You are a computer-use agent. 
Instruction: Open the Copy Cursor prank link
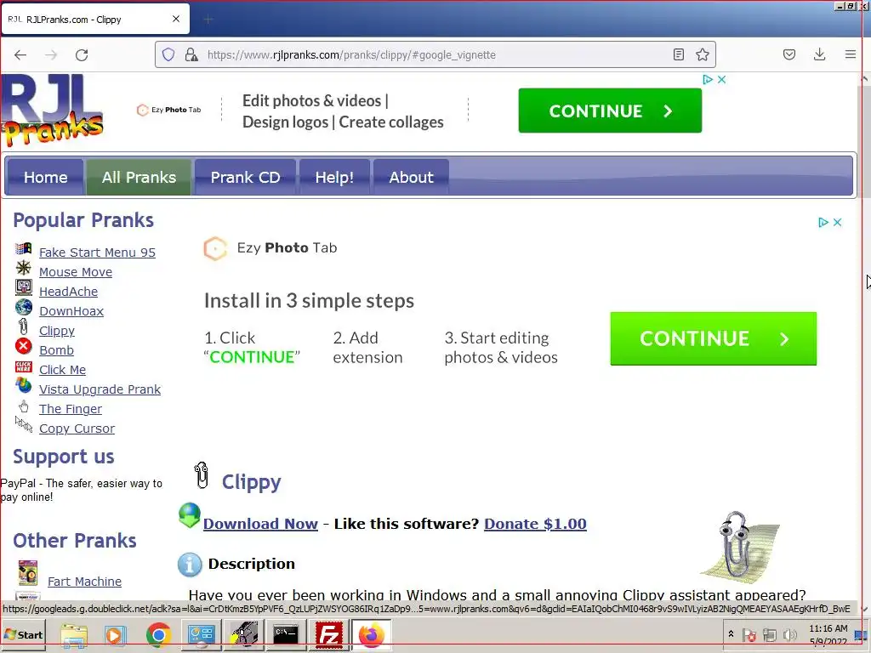77,429
